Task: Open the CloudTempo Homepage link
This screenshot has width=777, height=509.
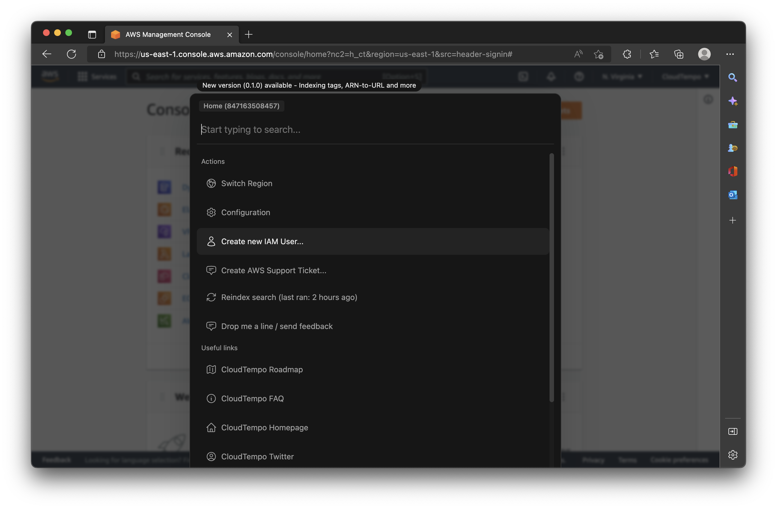Action: (x=373, y=428)
